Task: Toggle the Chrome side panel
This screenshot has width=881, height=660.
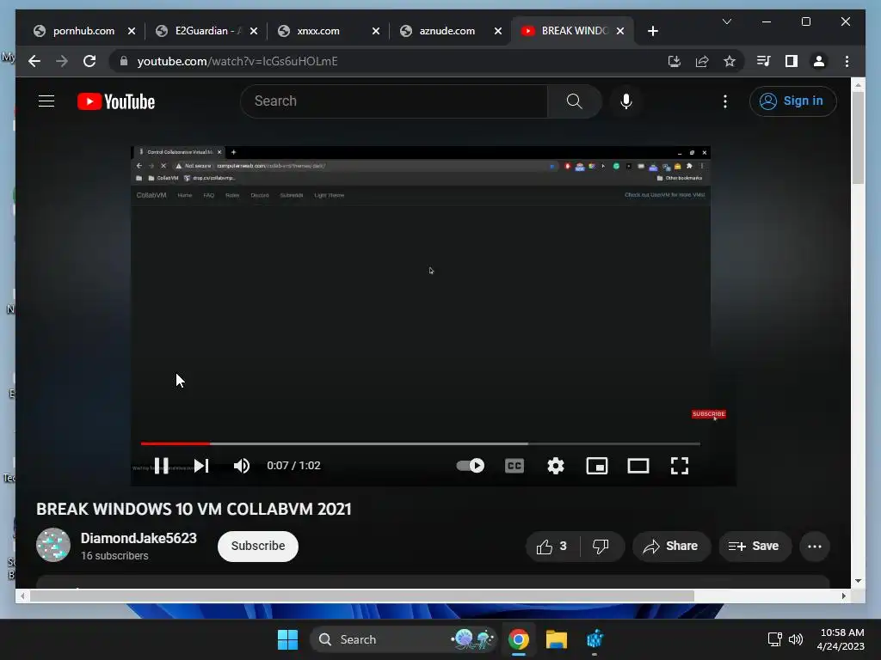Action: 792,61
